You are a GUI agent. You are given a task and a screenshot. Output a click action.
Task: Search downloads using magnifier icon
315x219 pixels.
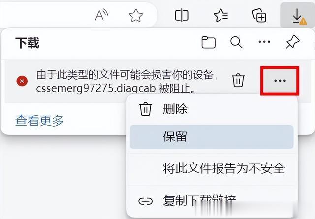[236, 42]
